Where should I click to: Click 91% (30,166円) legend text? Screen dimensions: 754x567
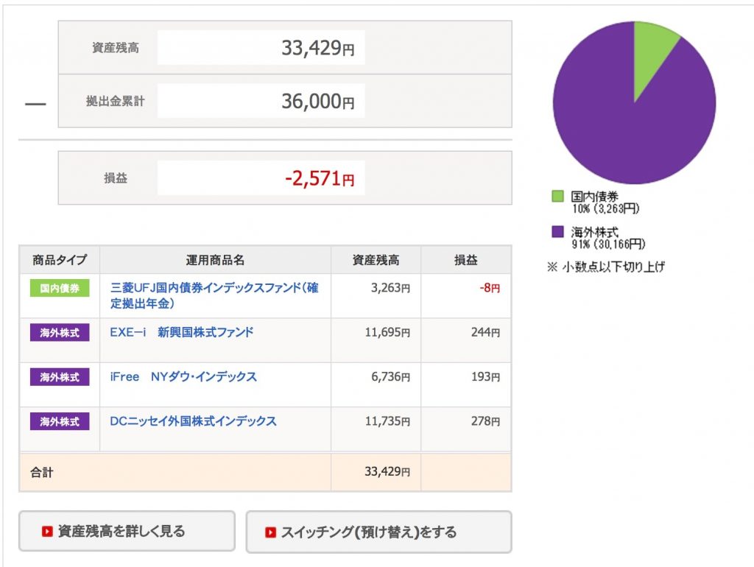coord(608,244)
